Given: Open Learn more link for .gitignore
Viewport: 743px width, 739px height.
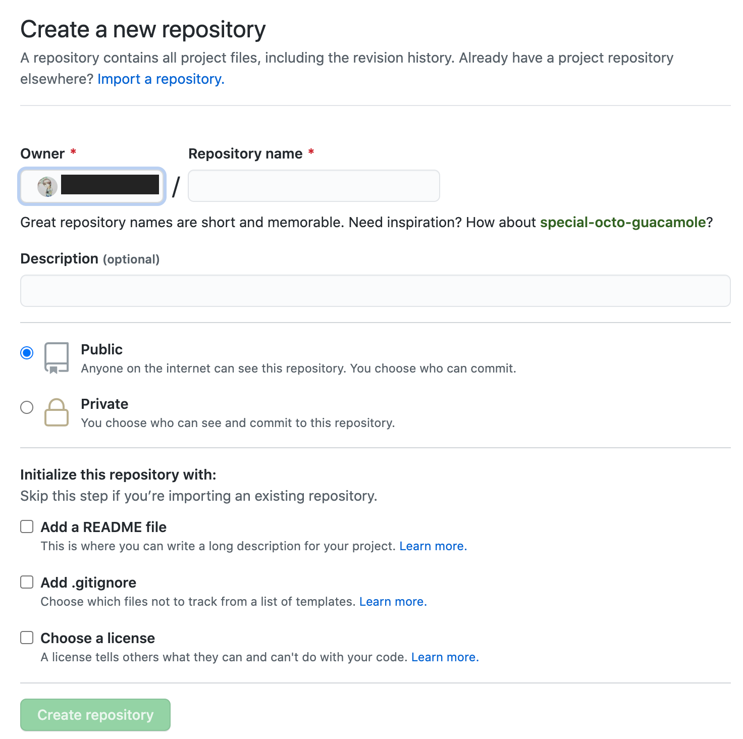Looking at the screenshot, I should pyautogui.click(x=393, y=602).
